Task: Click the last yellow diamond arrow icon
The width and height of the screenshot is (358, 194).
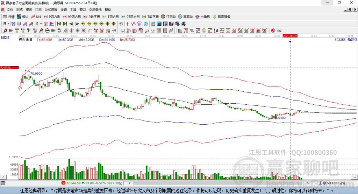Action: click(114, 24)
